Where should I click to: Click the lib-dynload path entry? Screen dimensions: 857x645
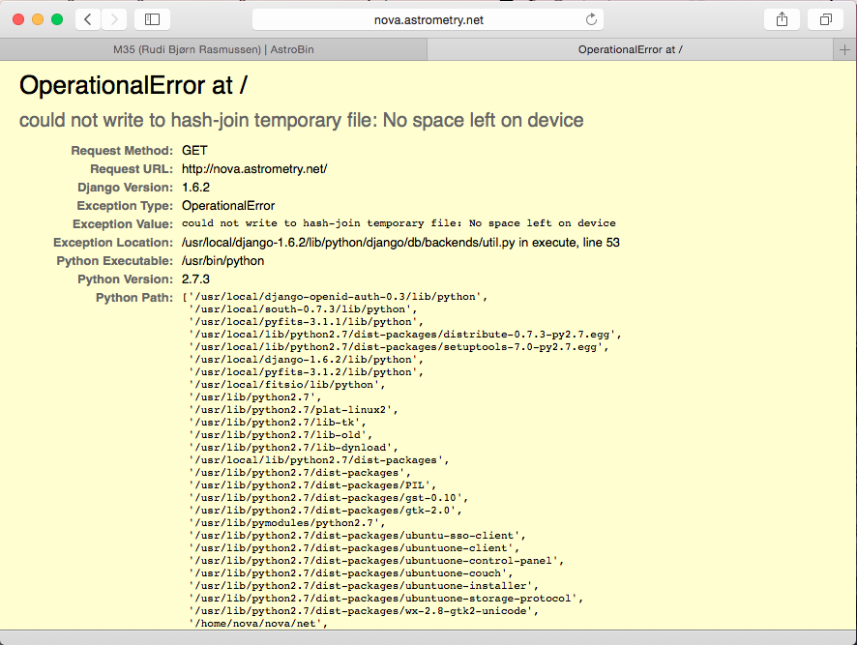click(x=293, y=448)
